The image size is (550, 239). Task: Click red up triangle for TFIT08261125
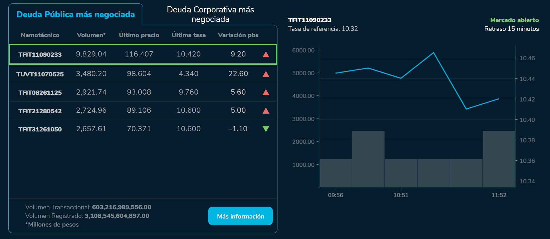(266, 92)
